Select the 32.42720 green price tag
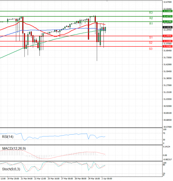This screenshot has height=181, width=173. tap(168, 16)
